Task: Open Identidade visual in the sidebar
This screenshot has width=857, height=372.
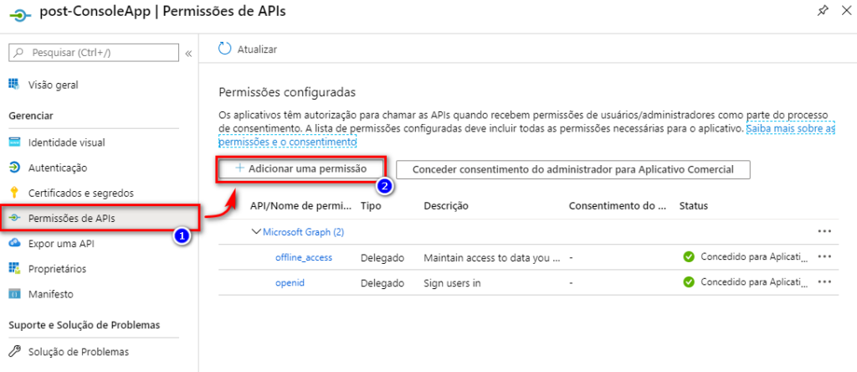Action: (66, 142)
